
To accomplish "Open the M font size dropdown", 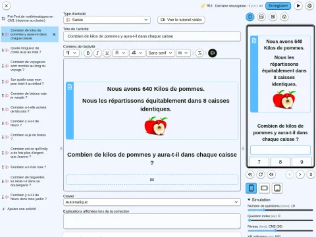I will tap(183, 53).
